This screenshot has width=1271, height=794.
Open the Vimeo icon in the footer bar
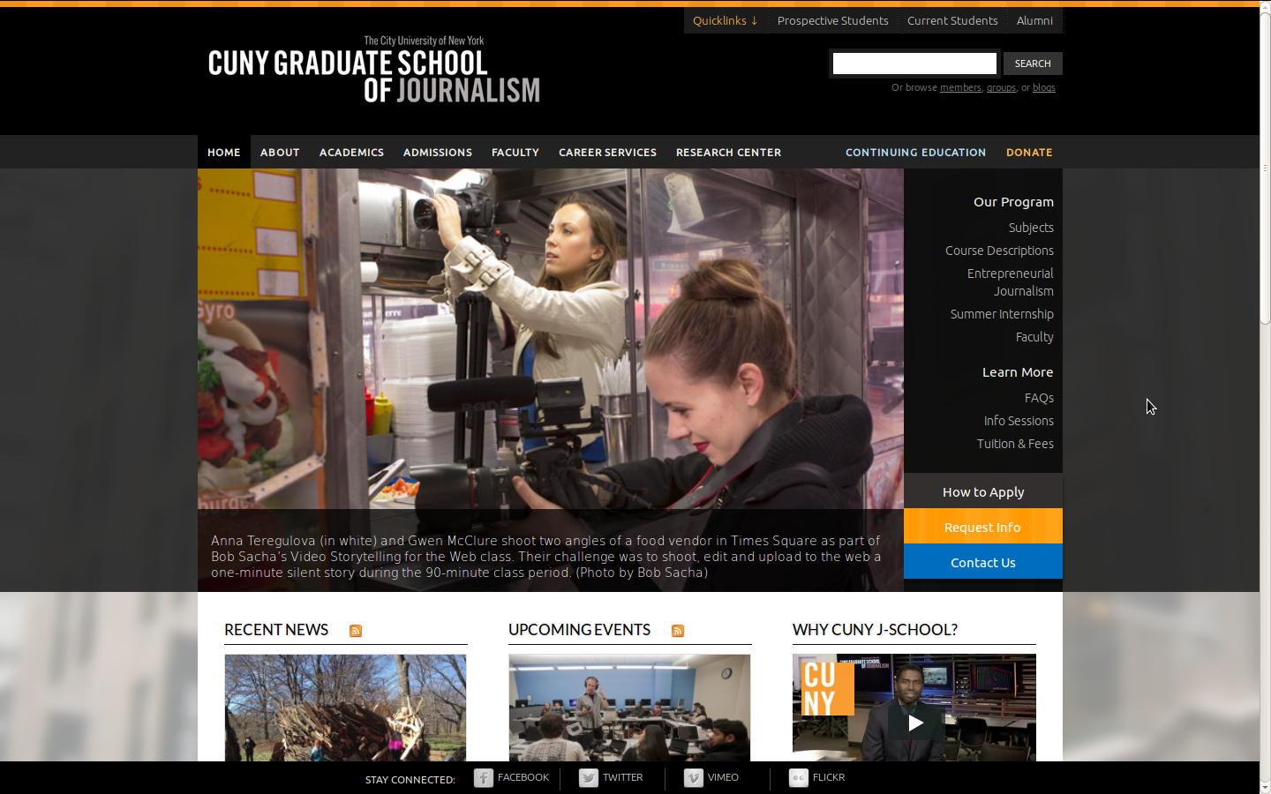(x=694, y=778)
